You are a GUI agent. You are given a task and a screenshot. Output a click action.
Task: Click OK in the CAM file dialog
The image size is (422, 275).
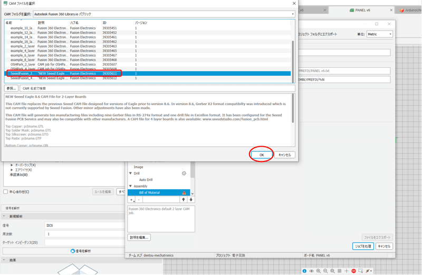pyautogui.click(x=262, y=155)
